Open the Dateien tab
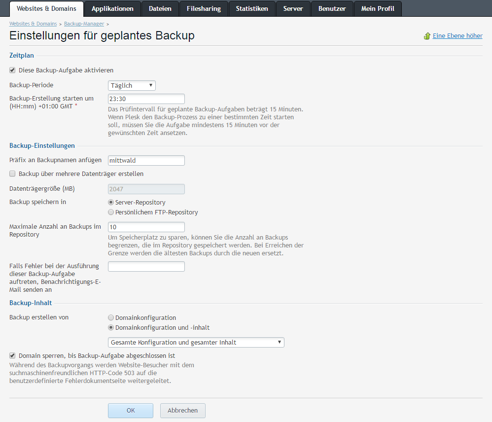Screen dimensions: 492x422 tap(160, 8)
